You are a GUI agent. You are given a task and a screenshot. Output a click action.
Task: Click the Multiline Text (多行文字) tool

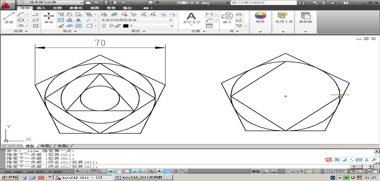point(191,19)
